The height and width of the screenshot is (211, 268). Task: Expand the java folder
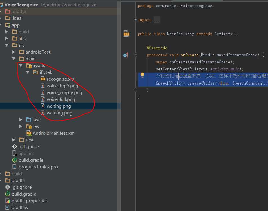pos(21,119)
